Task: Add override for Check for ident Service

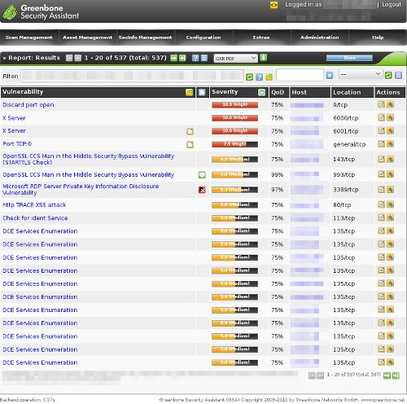Action: pos(390,217)
